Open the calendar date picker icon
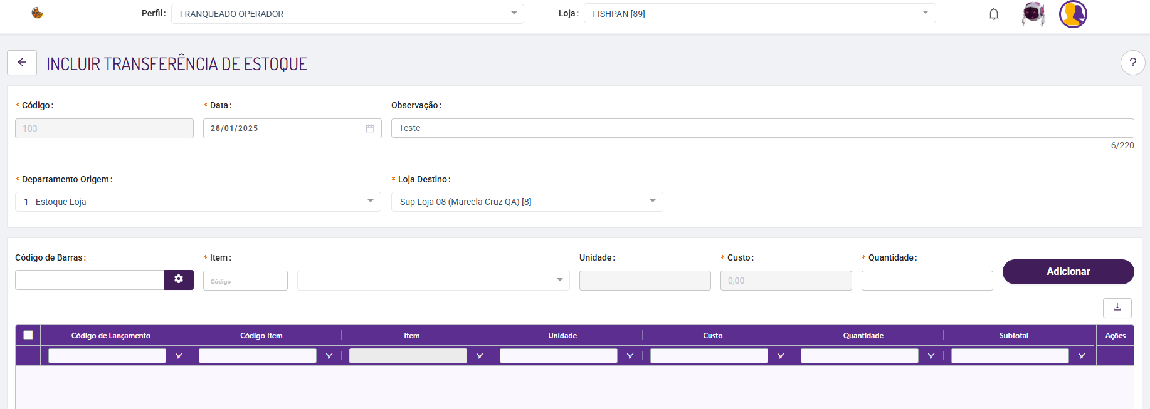This screenshot has width=1150, height=409. click(370, 128)
